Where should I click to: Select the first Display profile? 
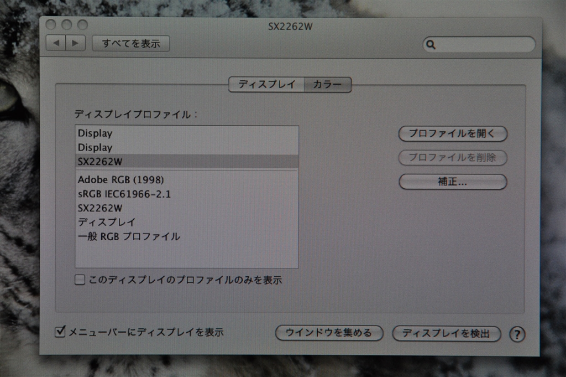point(187,133)
